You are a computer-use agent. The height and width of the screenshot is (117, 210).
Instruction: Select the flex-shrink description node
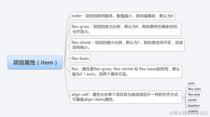point(127,45)
